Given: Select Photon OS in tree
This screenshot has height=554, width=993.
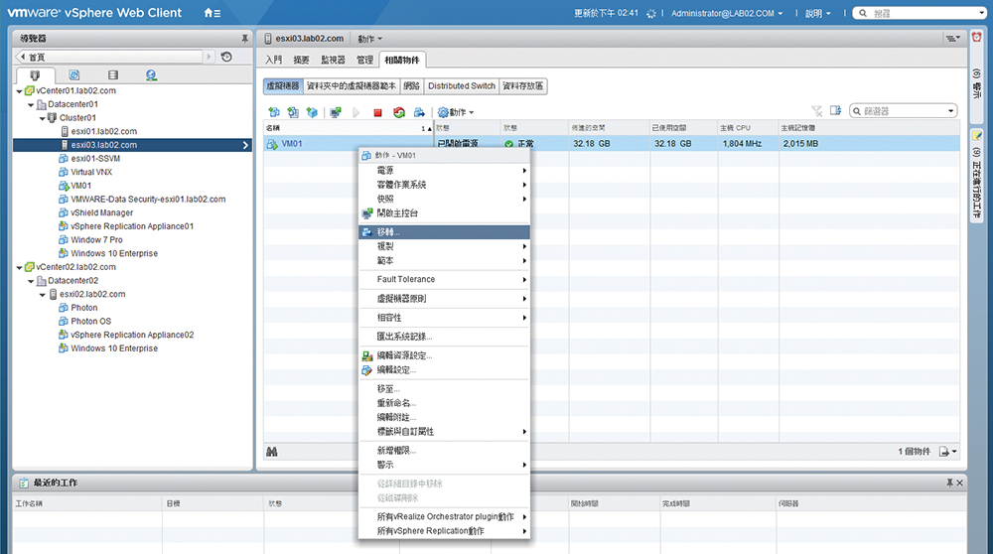Looking at the screenshot, I should 90,322.
